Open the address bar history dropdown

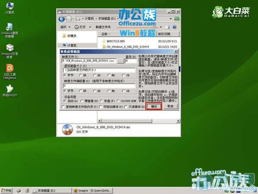[x=171, y=19]
